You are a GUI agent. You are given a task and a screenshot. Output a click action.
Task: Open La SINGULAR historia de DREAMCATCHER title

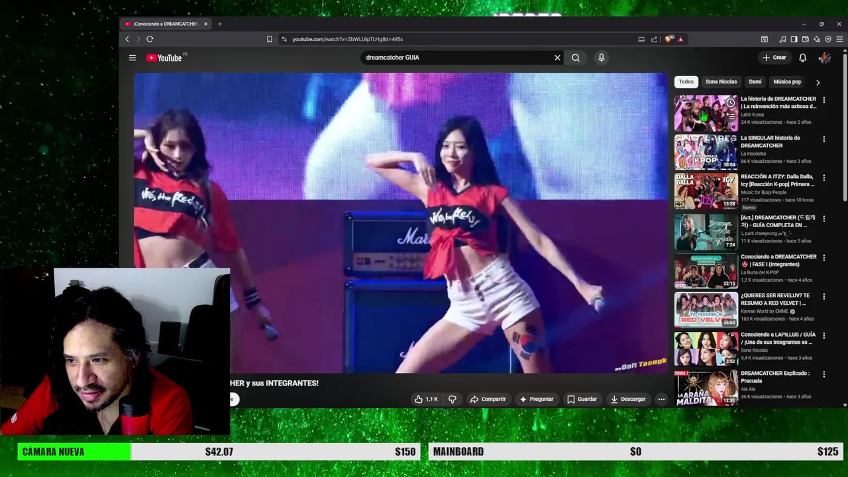(x=770, y=142)
